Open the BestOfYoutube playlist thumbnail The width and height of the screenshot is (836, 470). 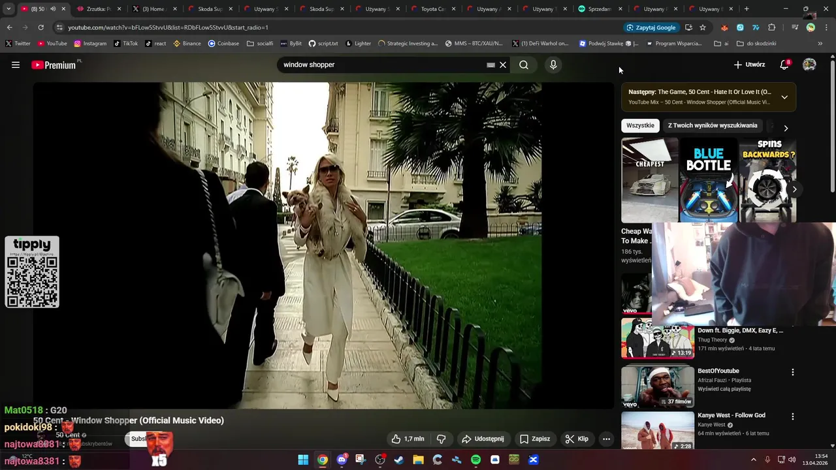click(658, 386)
